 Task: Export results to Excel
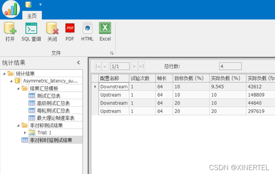pos(105,32)
